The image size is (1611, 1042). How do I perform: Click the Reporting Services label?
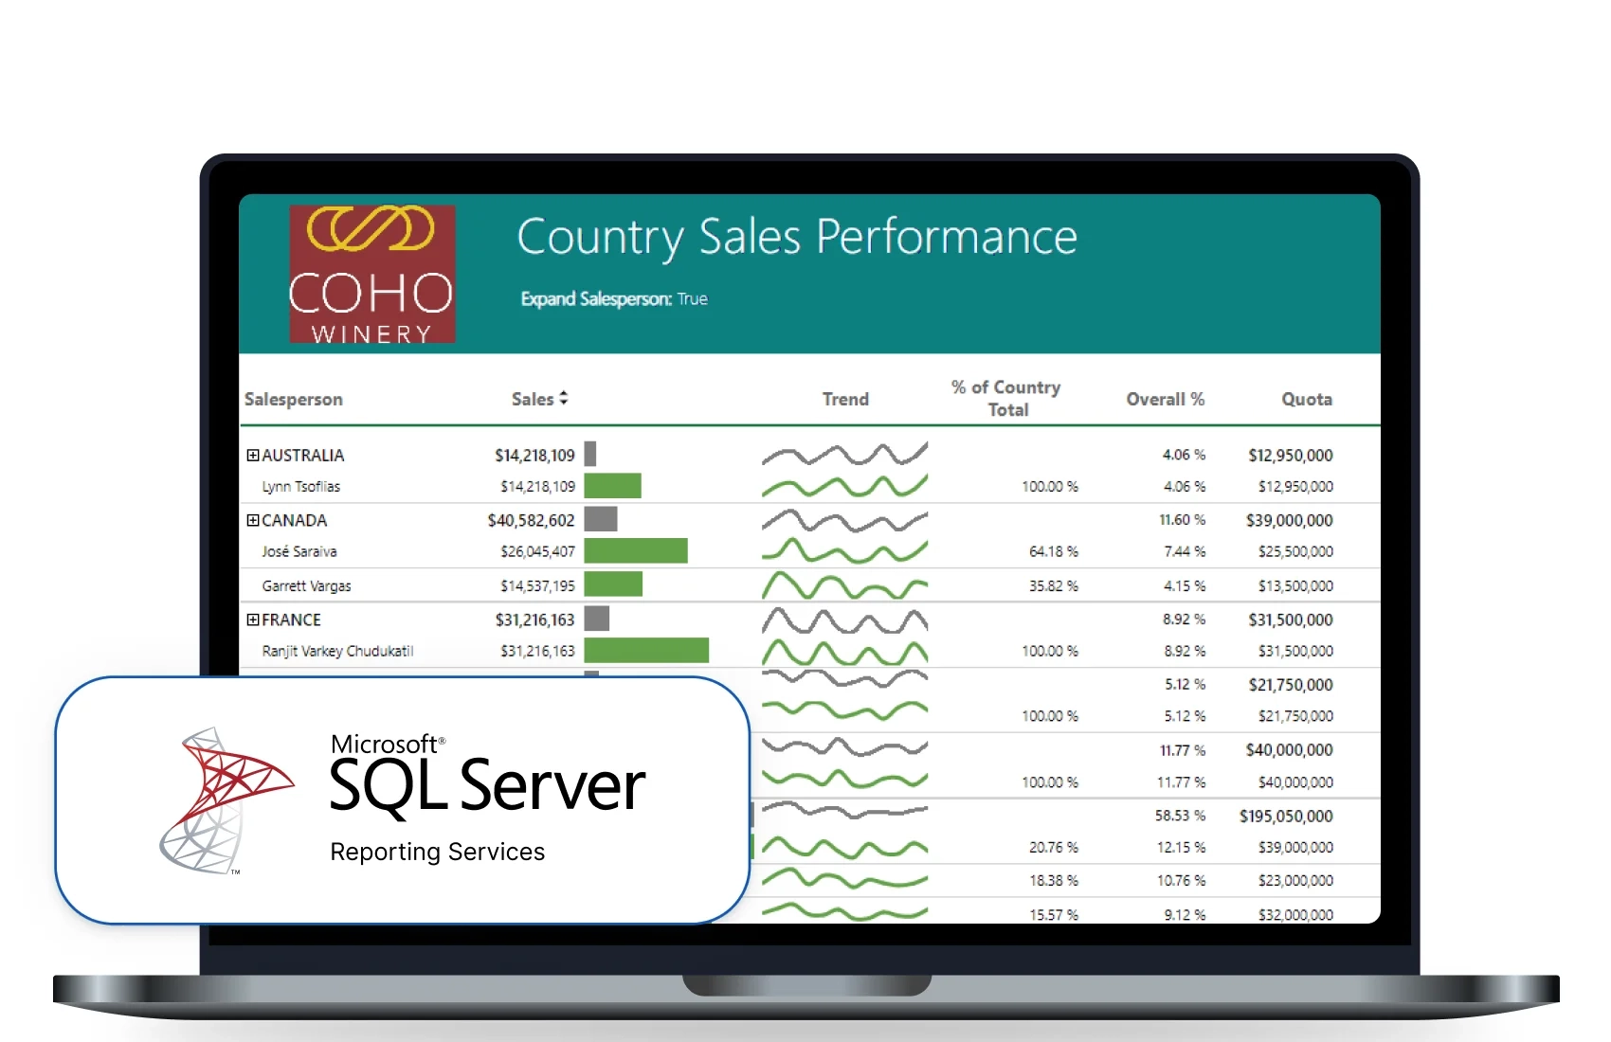tap(437, 853)
